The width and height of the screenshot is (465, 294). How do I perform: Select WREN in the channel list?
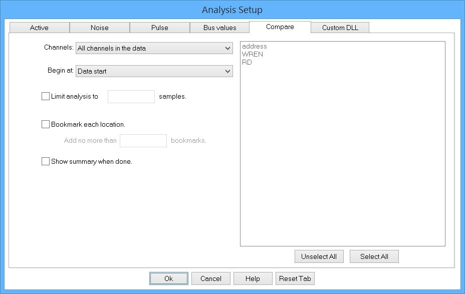pyautogui.click(x=252, y=54)
